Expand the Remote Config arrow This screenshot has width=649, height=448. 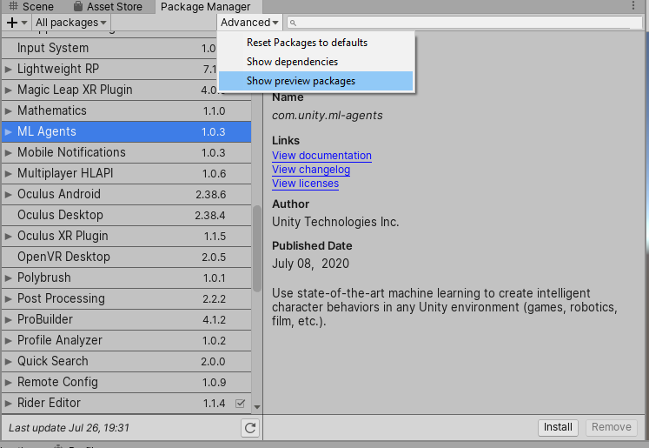point(9,382)
